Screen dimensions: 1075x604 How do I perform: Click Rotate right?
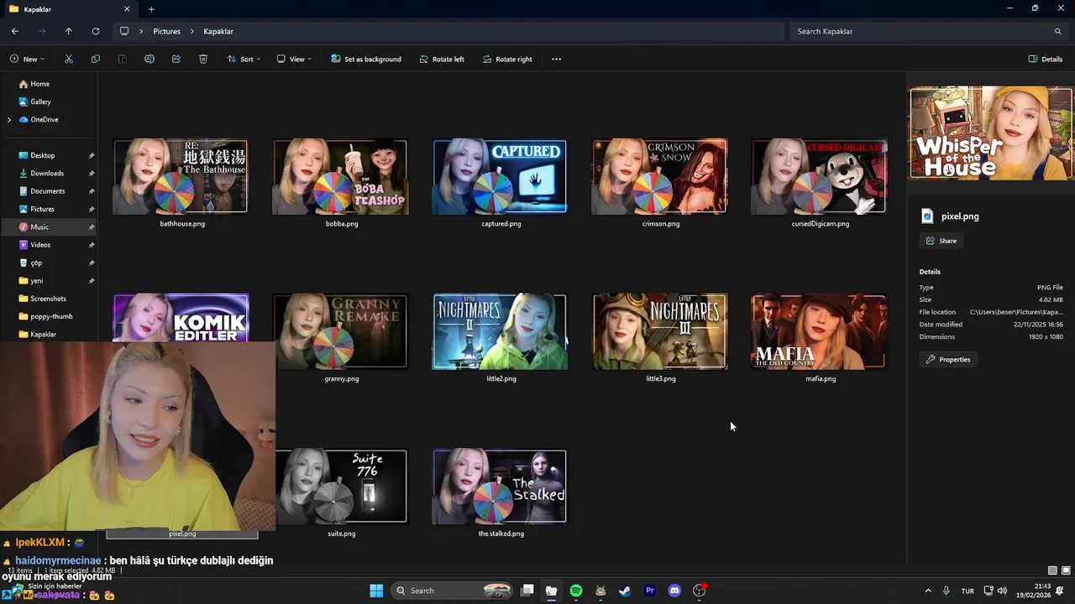[x=506, y=59]
